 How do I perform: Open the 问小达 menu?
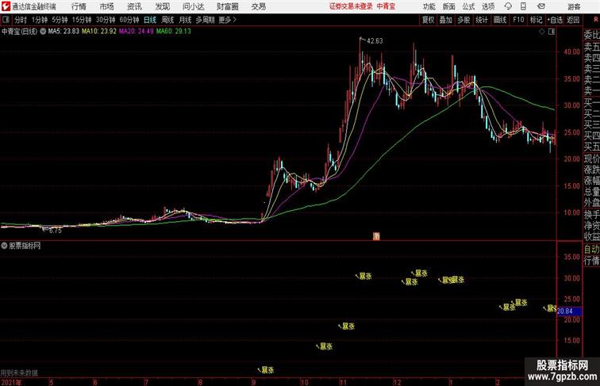coord(193,6)
